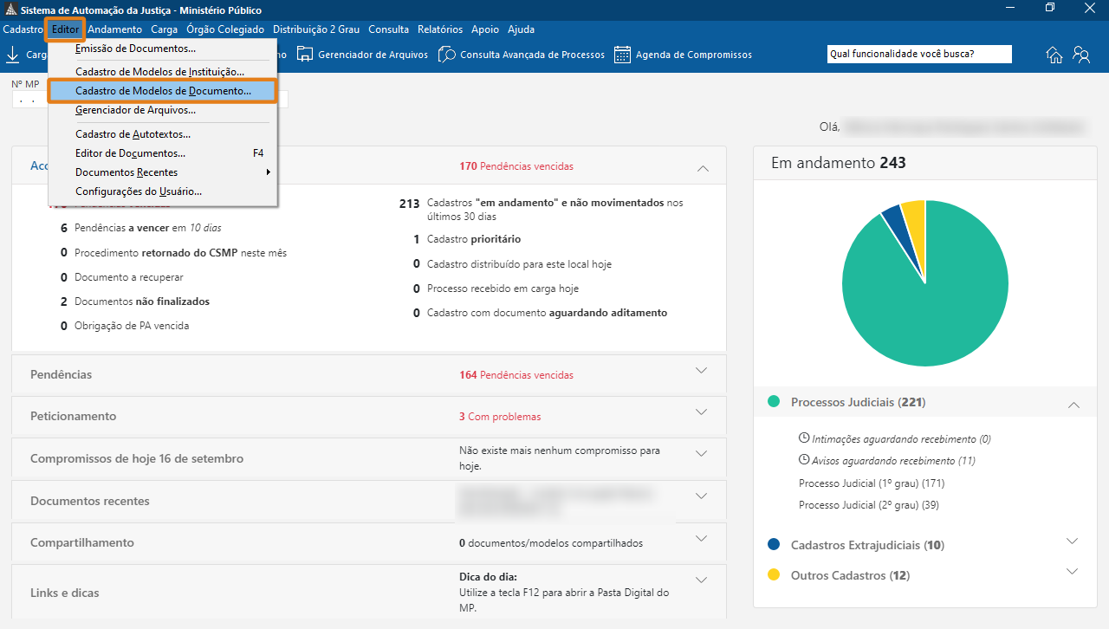Open Documentos Recentes submenu
This screenshot has height=629, width=1109.
point(163,172)
